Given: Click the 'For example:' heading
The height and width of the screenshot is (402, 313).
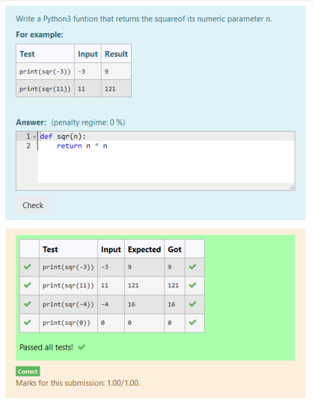Looking at the screenshot, I should point(40,35).
